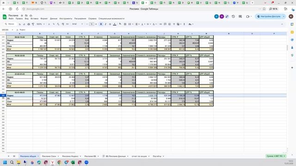
Task: Open the Arial font family dropdown
Action: tap(77, 24)
